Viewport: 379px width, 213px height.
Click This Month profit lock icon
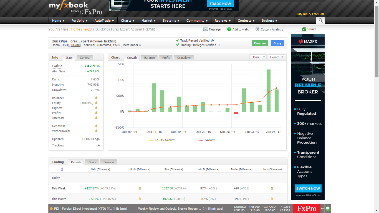click(x=140, y=199)
